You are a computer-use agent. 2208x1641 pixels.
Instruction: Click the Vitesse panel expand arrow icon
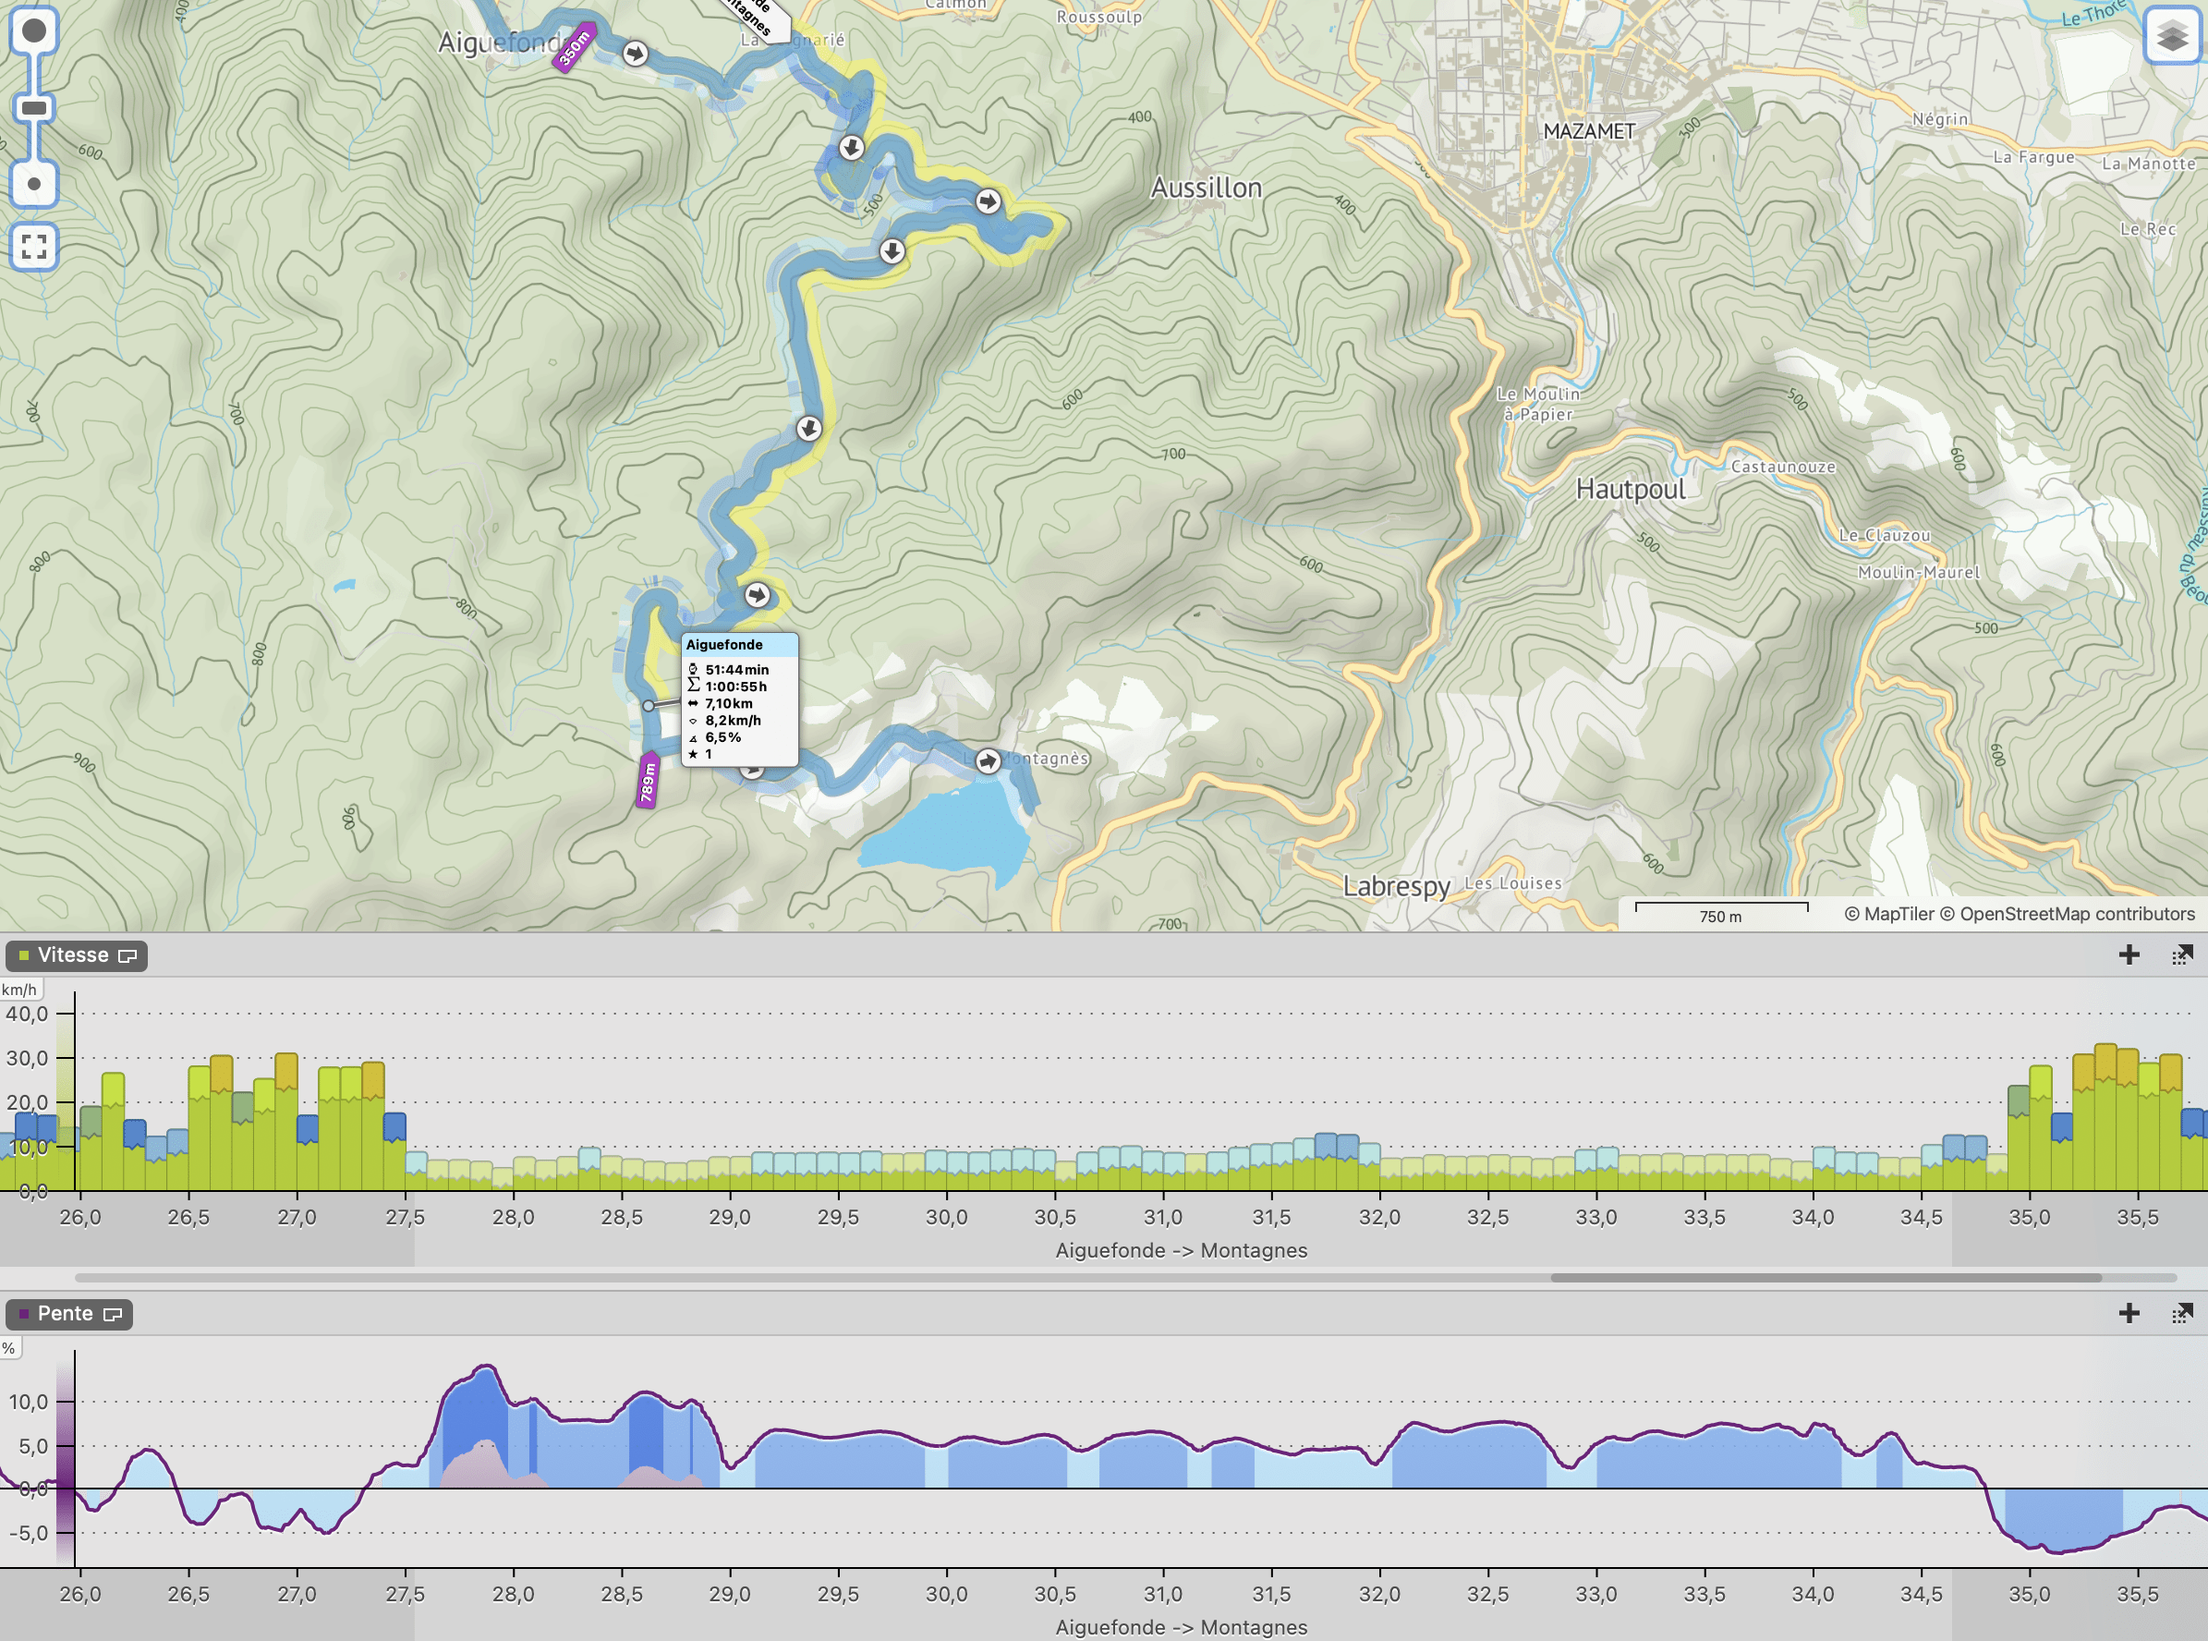2182,954
